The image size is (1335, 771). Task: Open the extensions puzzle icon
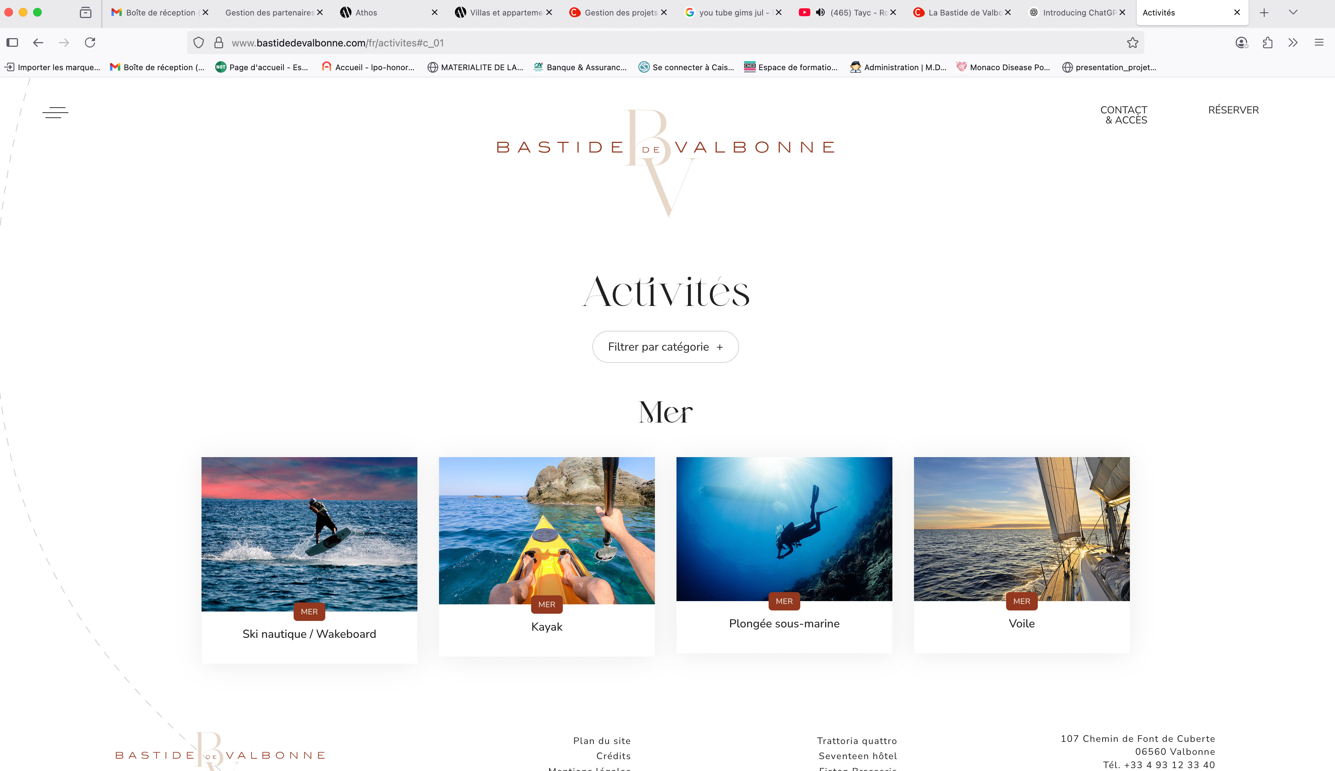1267,42
